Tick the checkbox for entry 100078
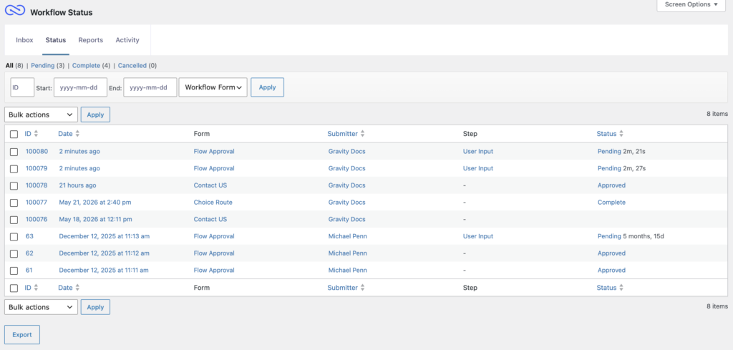 tap(14, 185)
